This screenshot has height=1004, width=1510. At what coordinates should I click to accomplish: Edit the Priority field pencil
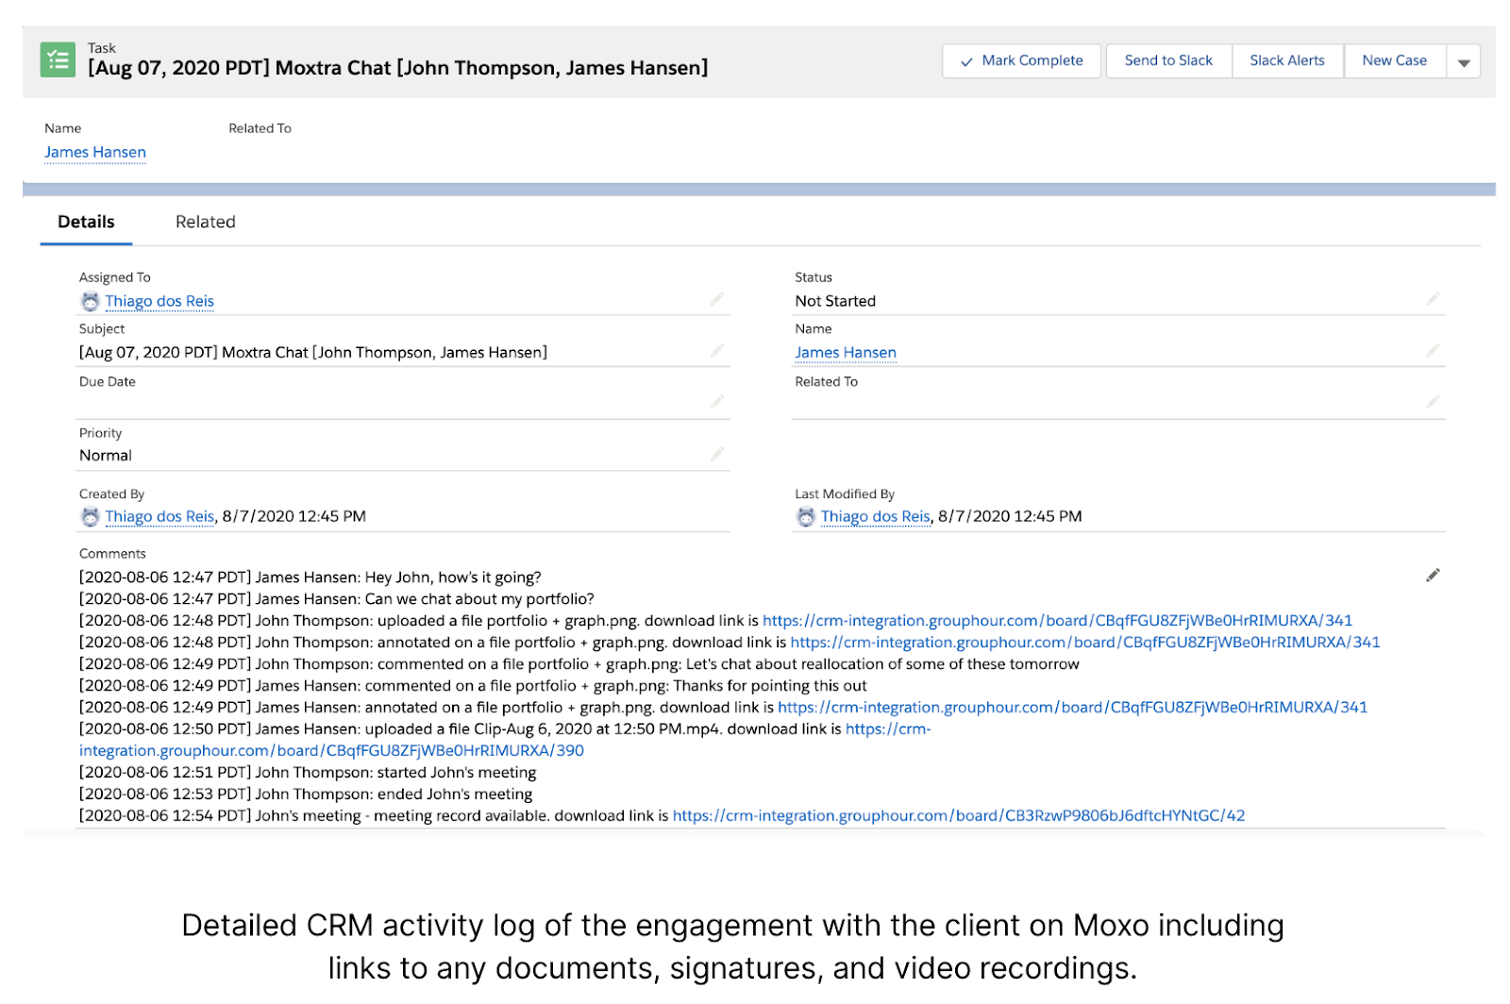(717, 454)
